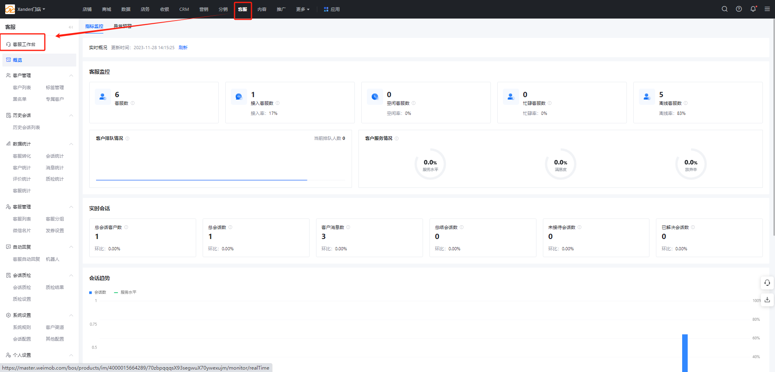Click the info icon next to 忙碌客服数
The width and height of the screenshot is (775, 372).
550,103
